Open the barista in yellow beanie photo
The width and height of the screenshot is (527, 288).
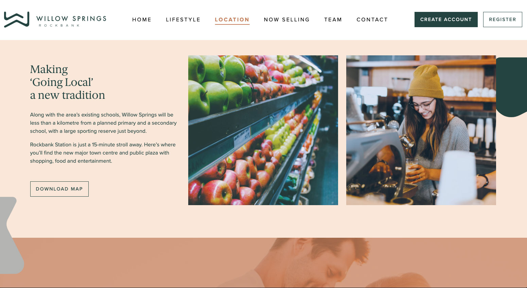coord(421,130)
